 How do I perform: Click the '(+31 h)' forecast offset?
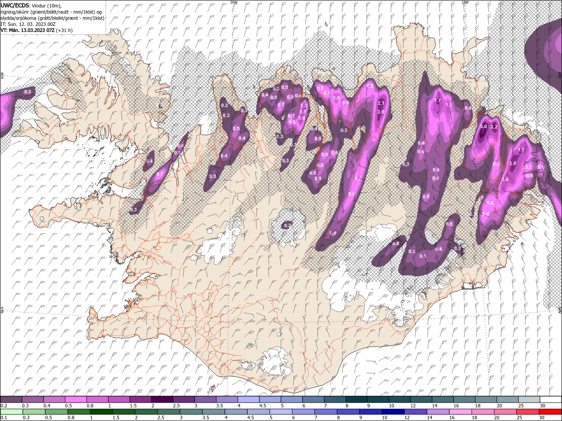pyautogui.click(x=64, y=30)
